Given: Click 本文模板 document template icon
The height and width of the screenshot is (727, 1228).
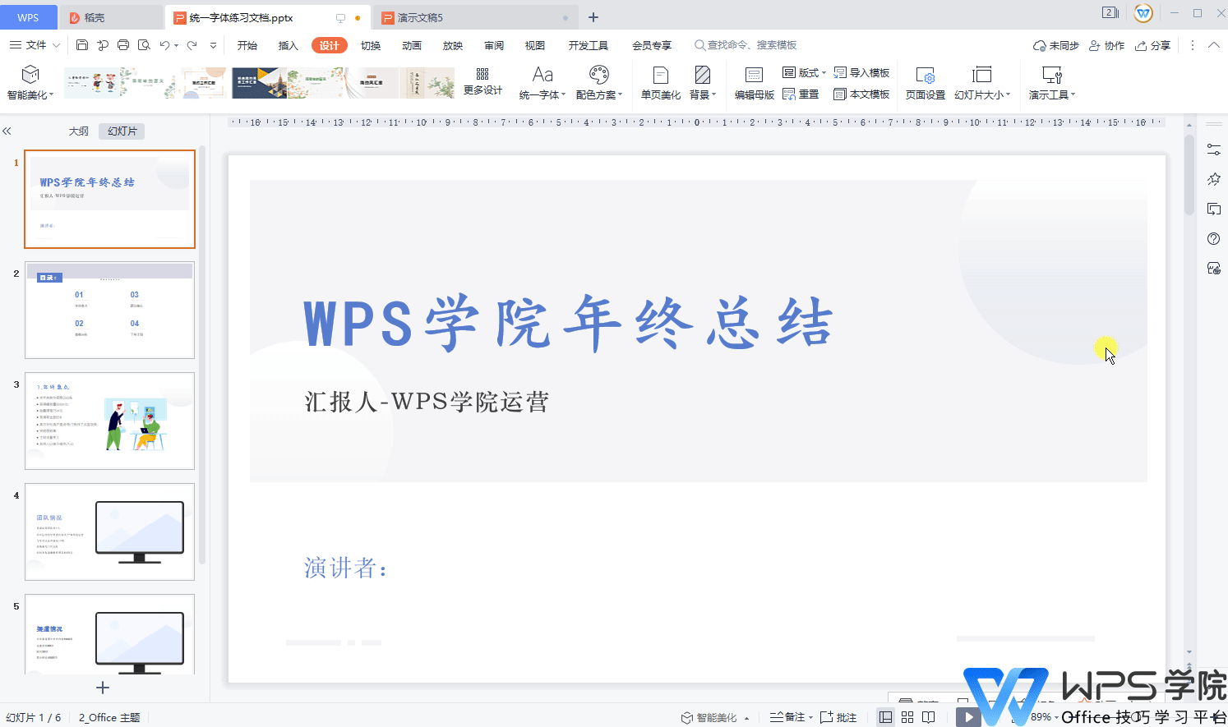Looking at the screenshot, I should tap(861, 94).
